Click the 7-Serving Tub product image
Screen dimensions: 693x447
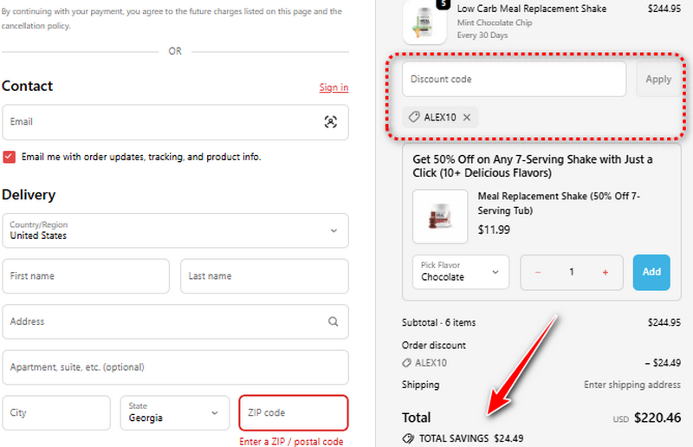click(x=440, y=216)
